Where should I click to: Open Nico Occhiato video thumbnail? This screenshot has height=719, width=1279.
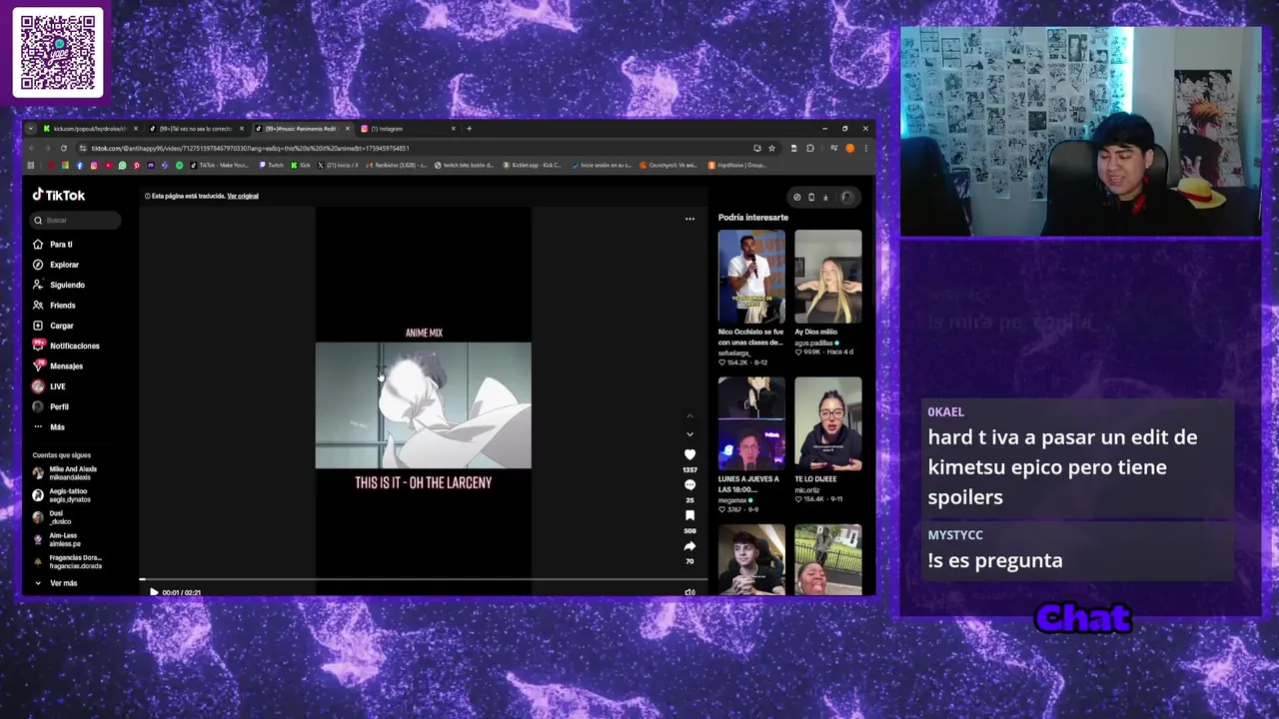tap(751, 277)
